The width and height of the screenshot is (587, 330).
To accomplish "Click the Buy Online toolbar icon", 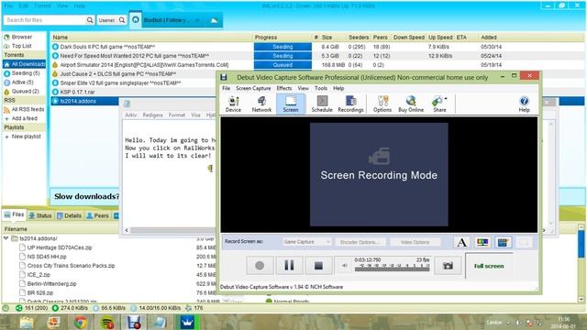I will (x=411, y=104).
